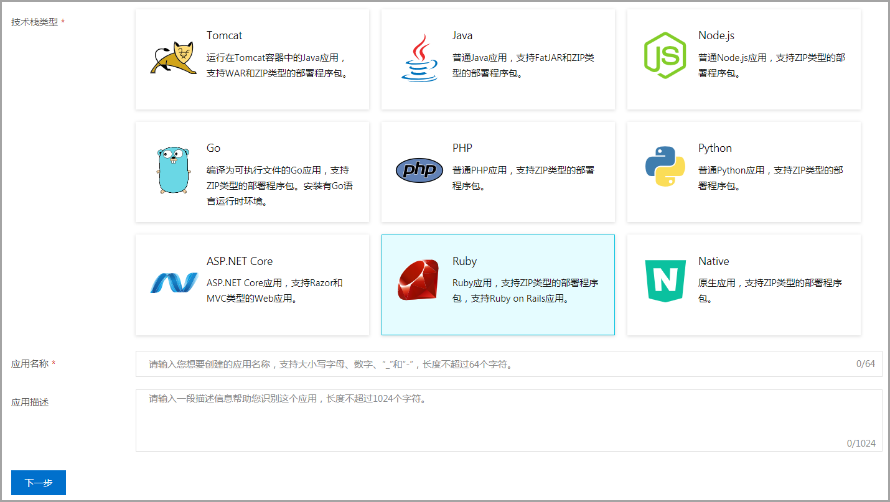Click the 0/1024 character counter
Viewport: 890px width, 502px height.
click(x=861, y=444)
